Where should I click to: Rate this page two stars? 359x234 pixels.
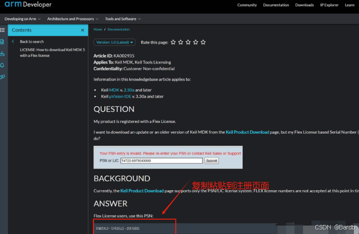(181, 42)
